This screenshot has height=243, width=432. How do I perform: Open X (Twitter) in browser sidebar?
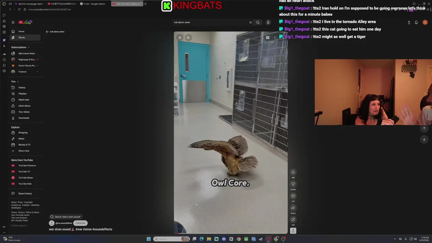pyautogui.click(x=4, y=46)
